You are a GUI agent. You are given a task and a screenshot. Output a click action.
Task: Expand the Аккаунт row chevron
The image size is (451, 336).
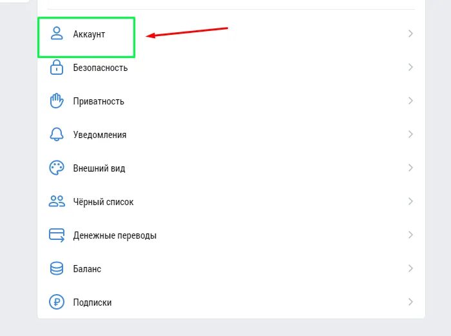pyautogui.click(x=410, y=34)
